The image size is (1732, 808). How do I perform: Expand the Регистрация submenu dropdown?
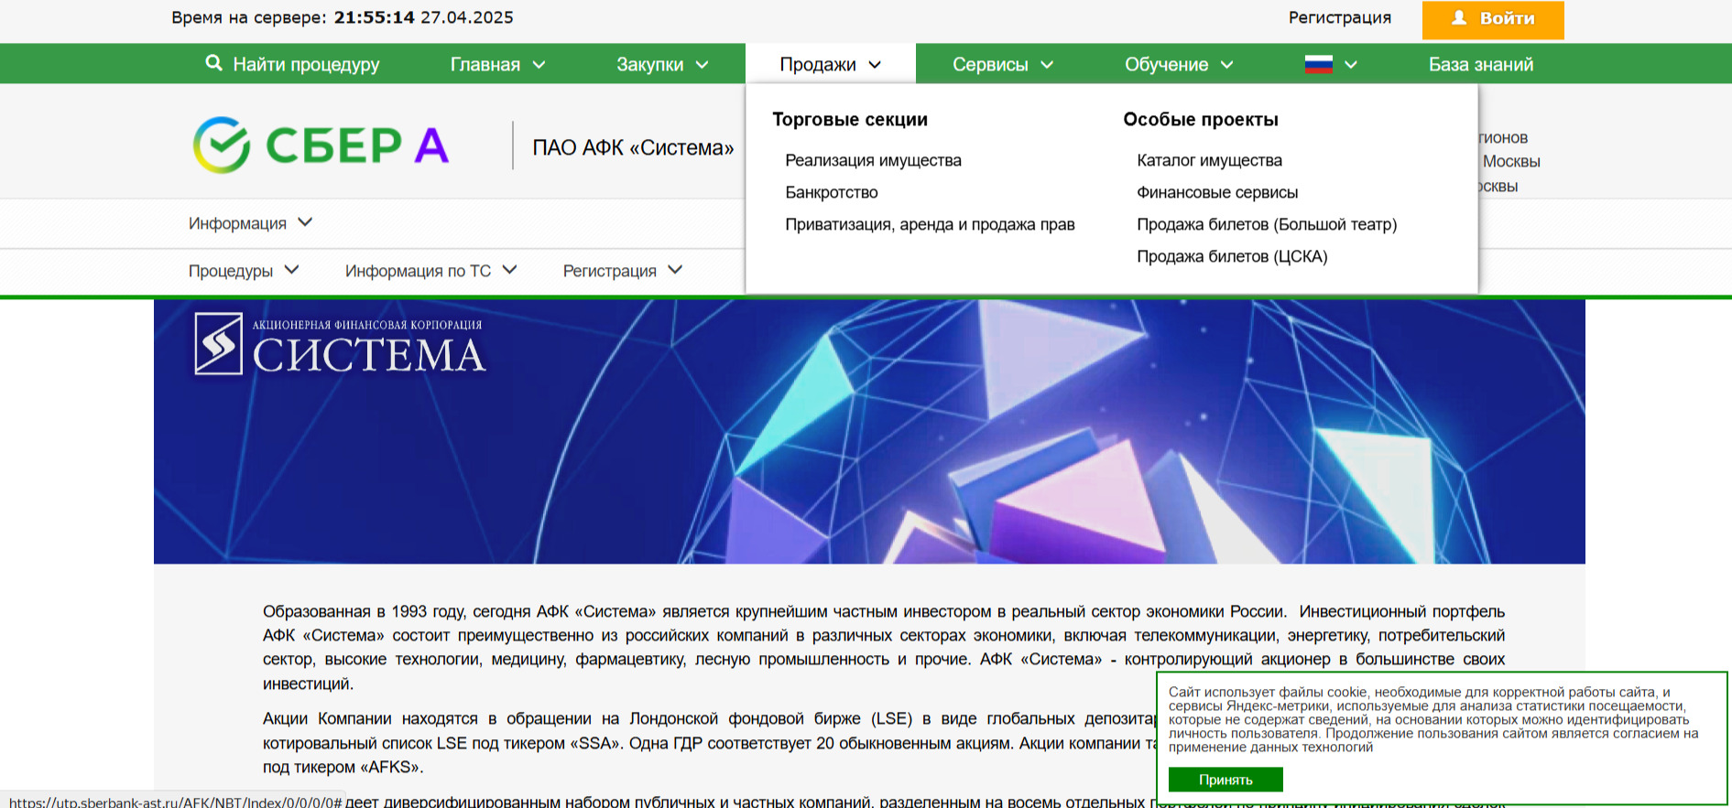622,271
